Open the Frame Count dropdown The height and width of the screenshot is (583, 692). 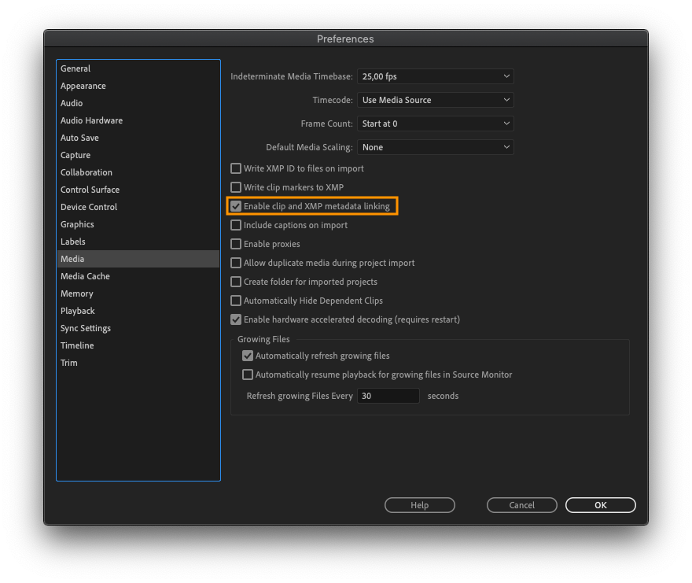tap(435, 124)
